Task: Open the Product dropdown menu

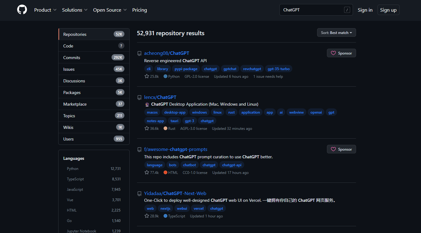Action: click(45, 10)
